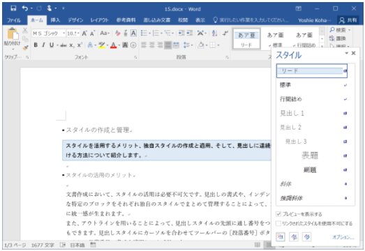Center the paragraph text
365x251 pixels.
click(151, 45)
